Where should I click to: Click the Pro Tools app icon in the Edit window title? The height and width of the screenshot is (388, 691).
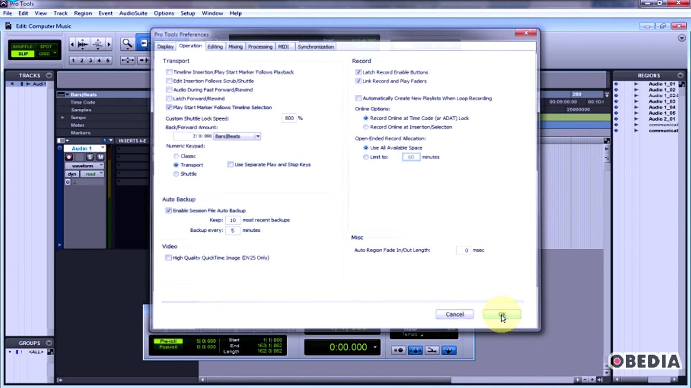click(x=8, y=26)
